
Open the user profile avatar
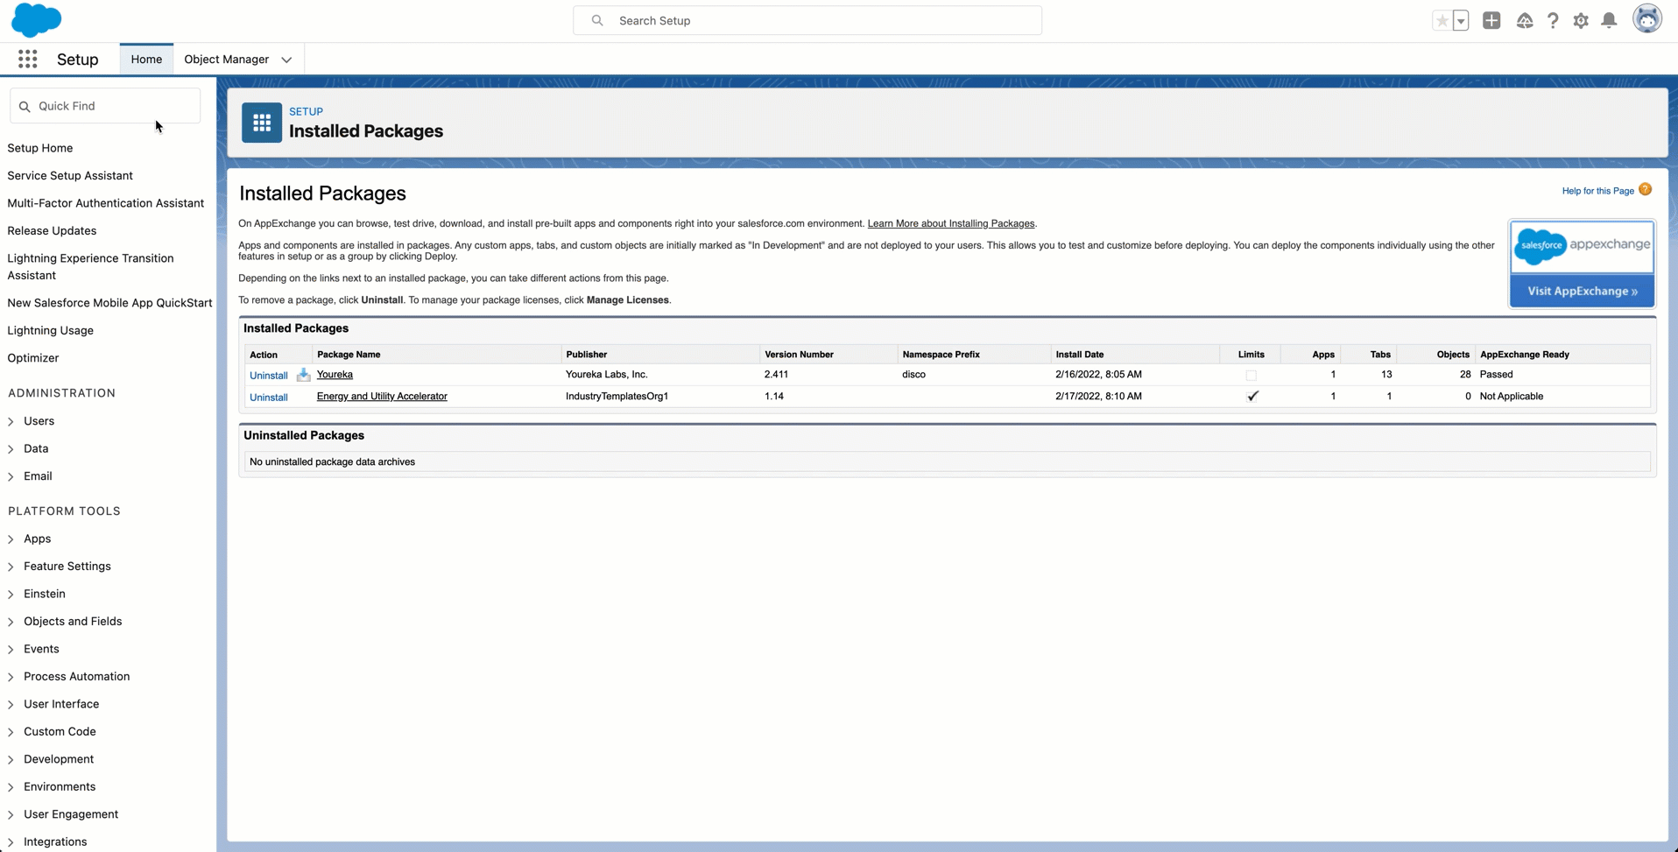click(x=1647, y=19)
